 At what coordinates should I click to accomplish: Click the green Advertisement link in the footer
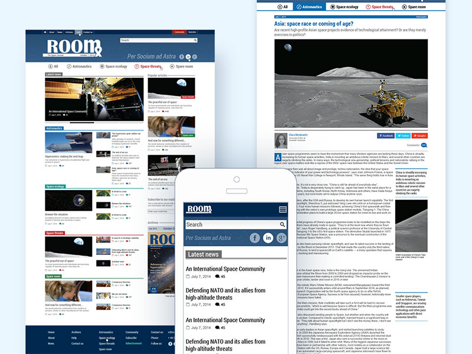[x=134, y=343]
